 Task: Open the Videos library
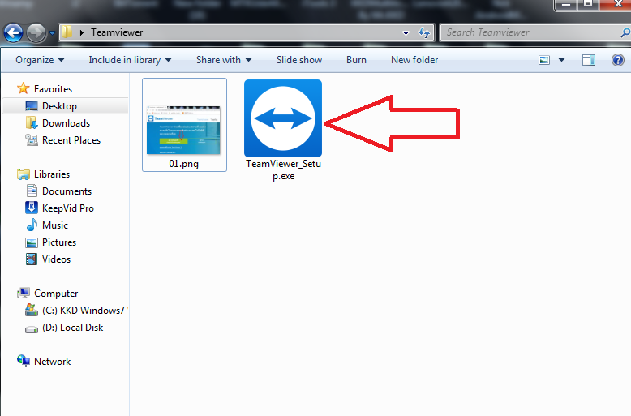(56, 259)
